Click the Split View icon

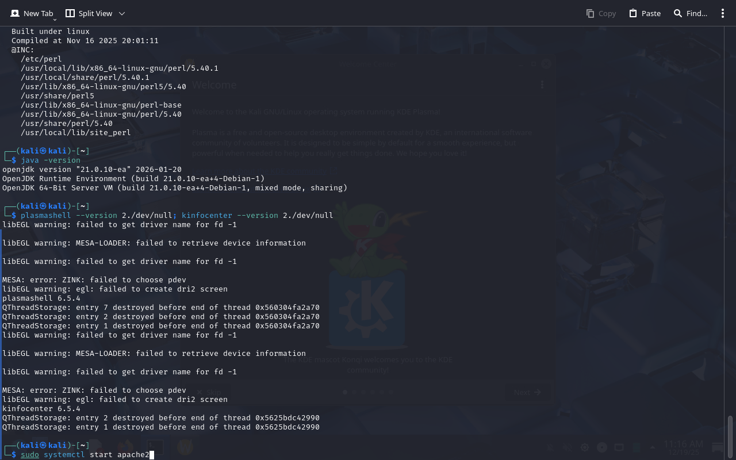click(x=70, y=13)
